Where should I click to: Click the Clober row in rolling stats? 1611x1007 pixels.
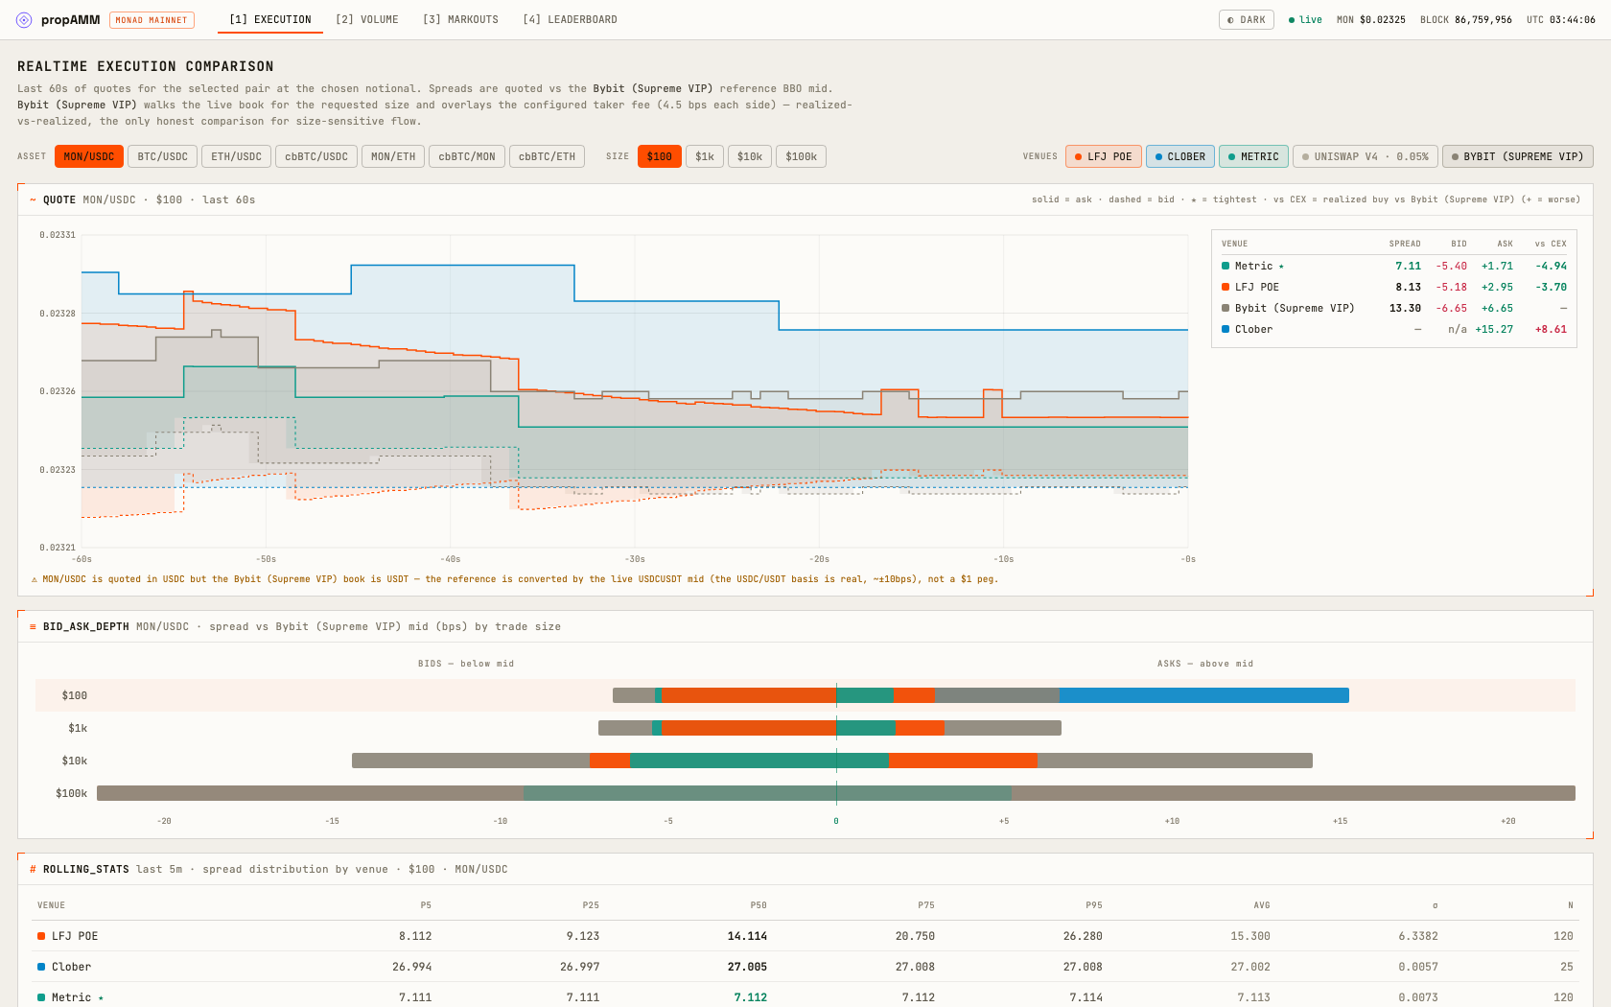pyautogui.click(x=805, y=967)
